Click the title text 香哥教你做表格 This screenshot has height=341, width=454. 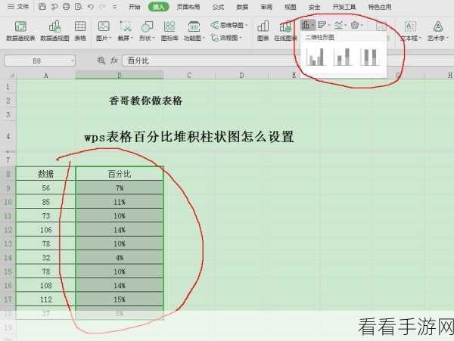pyautogui.click(x=145, y=101)
